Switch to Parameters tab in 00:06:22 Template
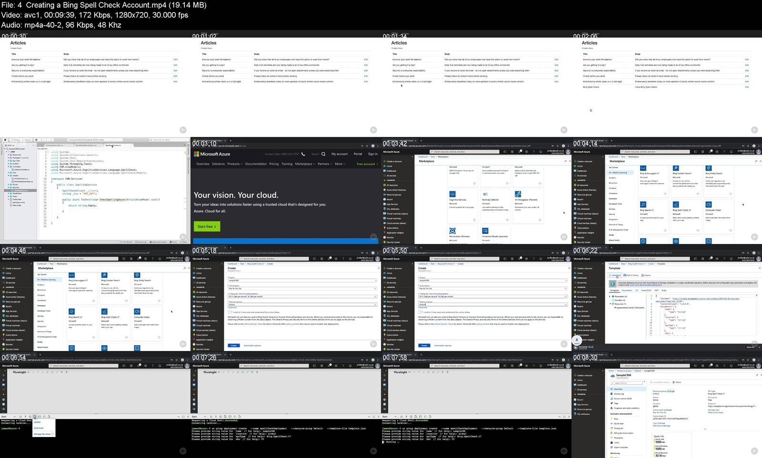 pos(627,290)
